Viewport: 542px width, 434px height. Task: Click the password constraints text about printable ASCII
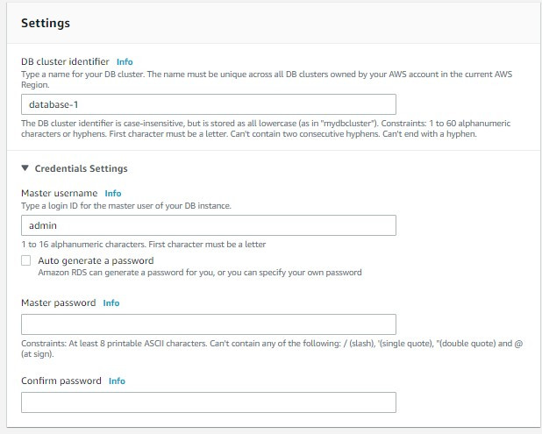click(263, 343)
